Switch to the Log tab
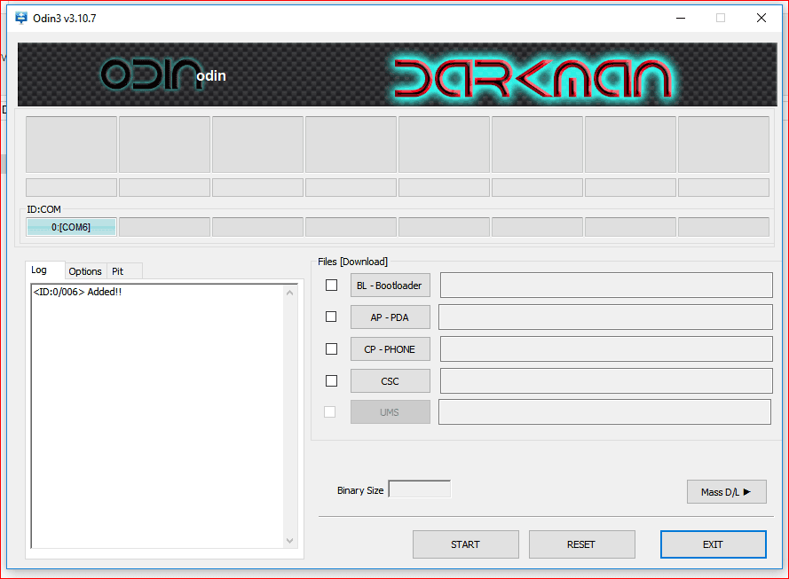Viewport: 789px width, 579px height. tap(45, 270)
